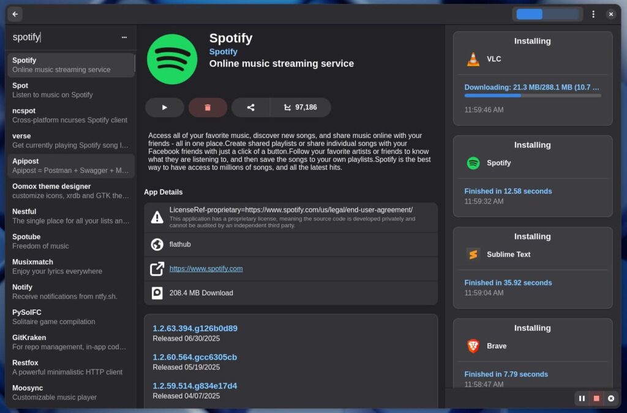627x413 pixels.
Task: Click the VLC icon in the installing card
Action: point(473,59)
